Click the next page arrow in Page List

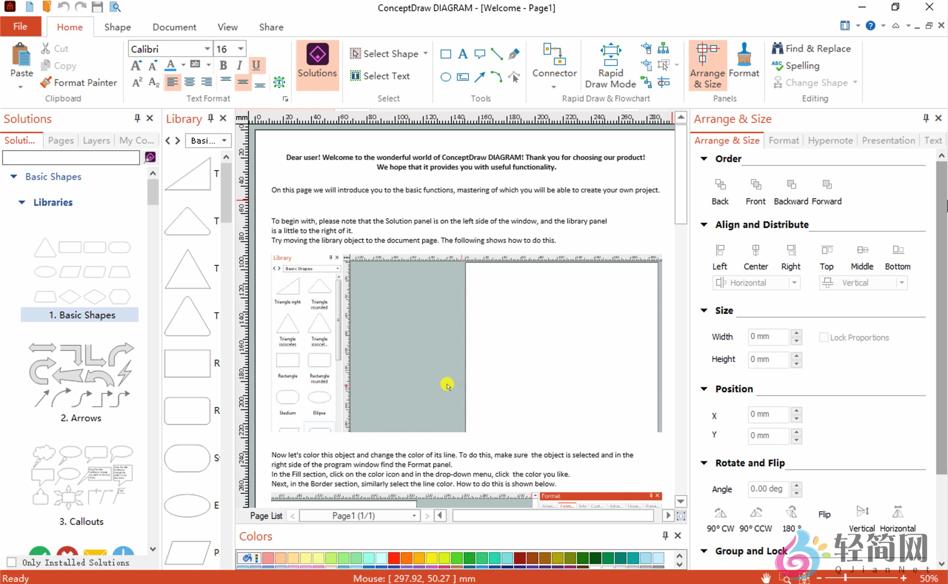pos(427,515)
